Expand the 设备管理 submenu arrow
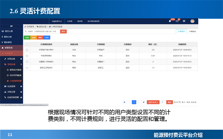The height and width of the screenshot is (139, 223). pyautogui.click(x=21, y=87)
